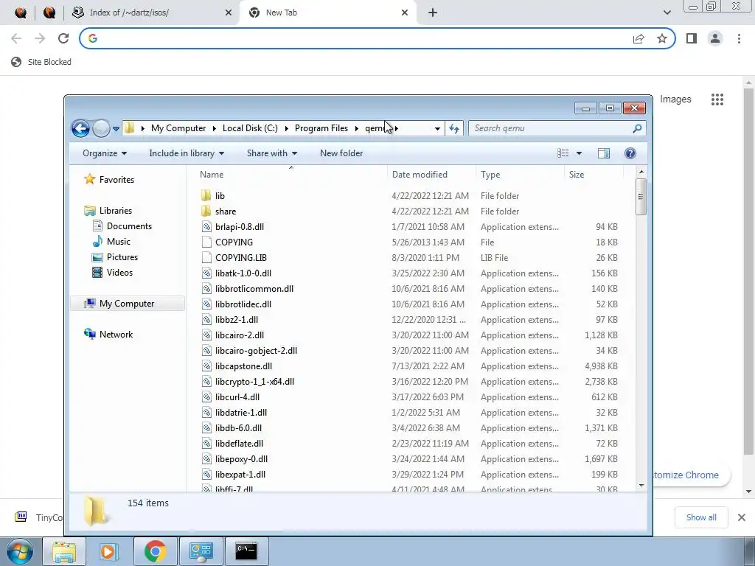Open the Share with menu
Image resolution: width=755 pixels, height=566 pixels.
point(272,153)
